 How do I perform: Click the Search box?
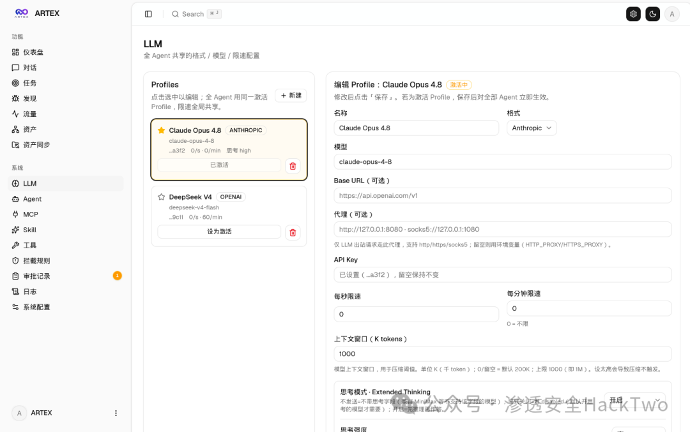196,14
